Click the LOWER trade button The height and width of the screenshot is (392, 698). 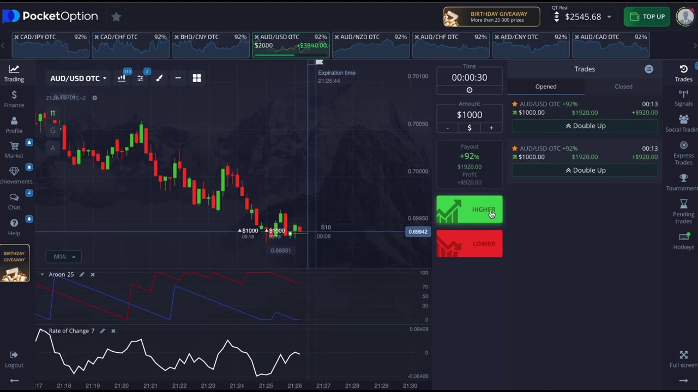pos(470,243)
